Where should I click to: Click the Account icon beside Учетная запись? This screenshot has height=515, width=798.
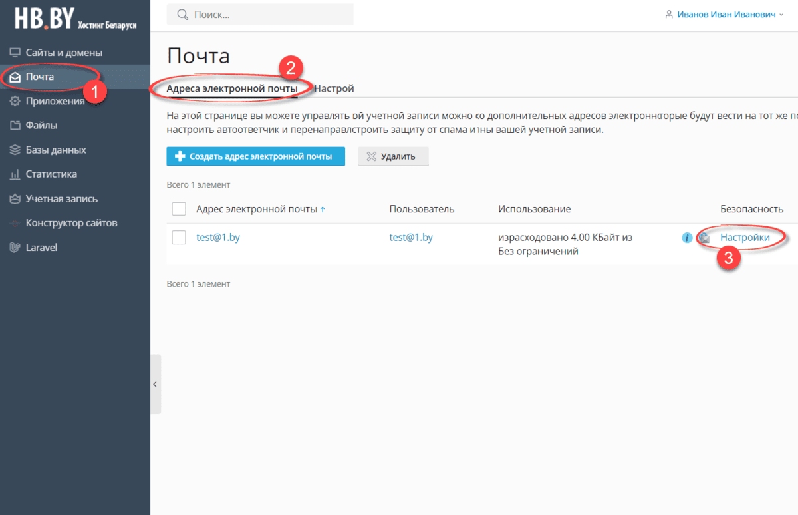click(x=15, y=198)
